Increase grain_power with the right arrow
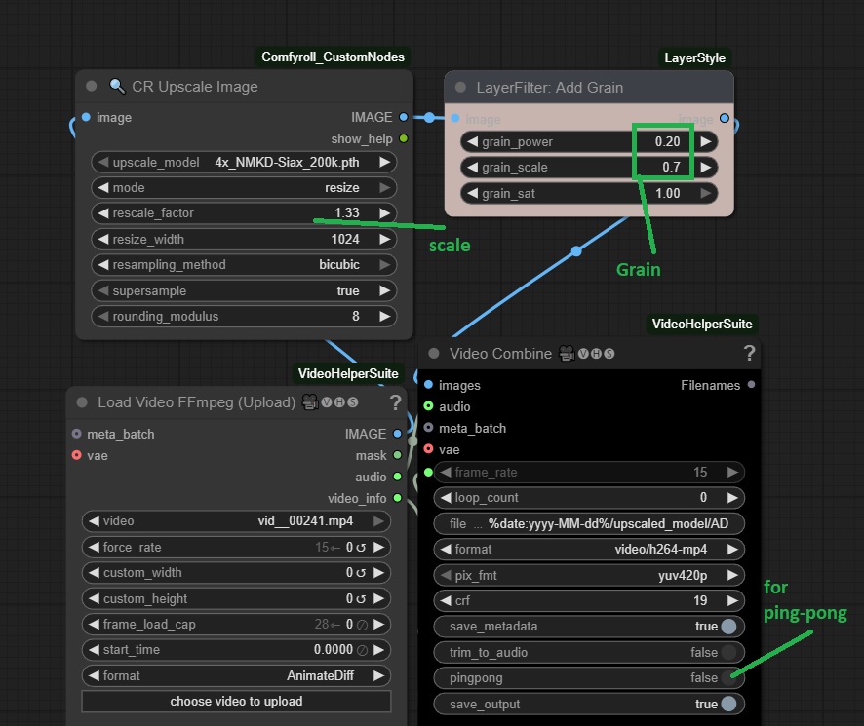 (x=707, y=141)
